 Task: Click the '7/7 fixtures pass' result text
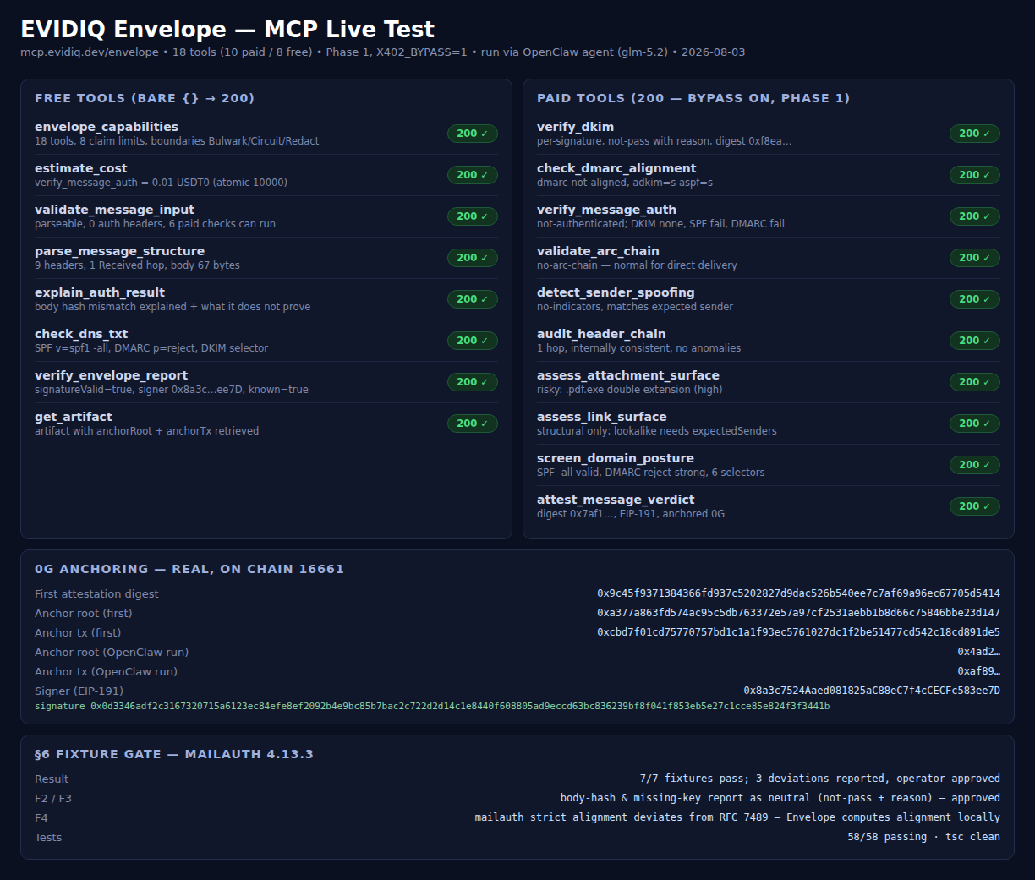819,779
